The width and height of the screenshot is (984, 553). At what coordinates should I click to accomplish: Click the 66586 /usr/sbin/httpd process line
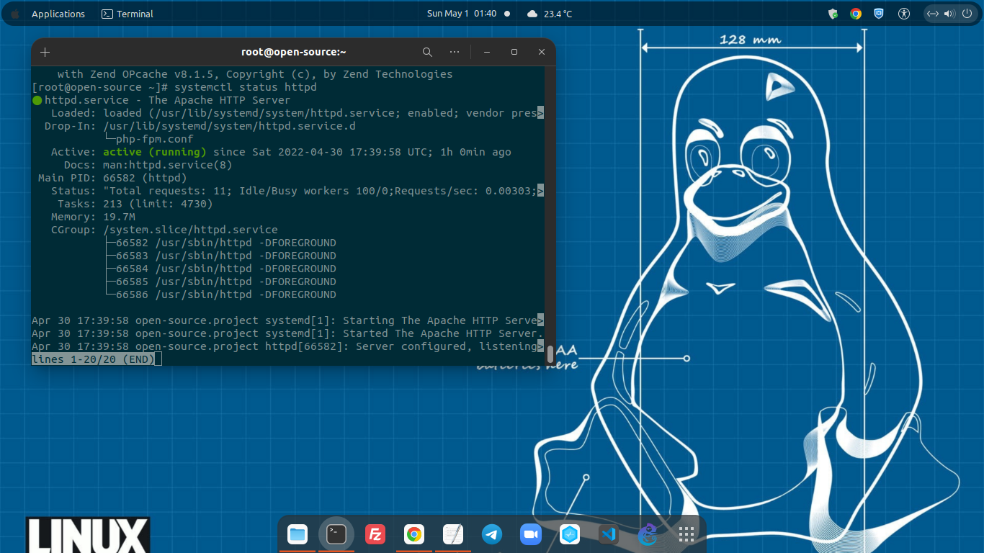226,295
